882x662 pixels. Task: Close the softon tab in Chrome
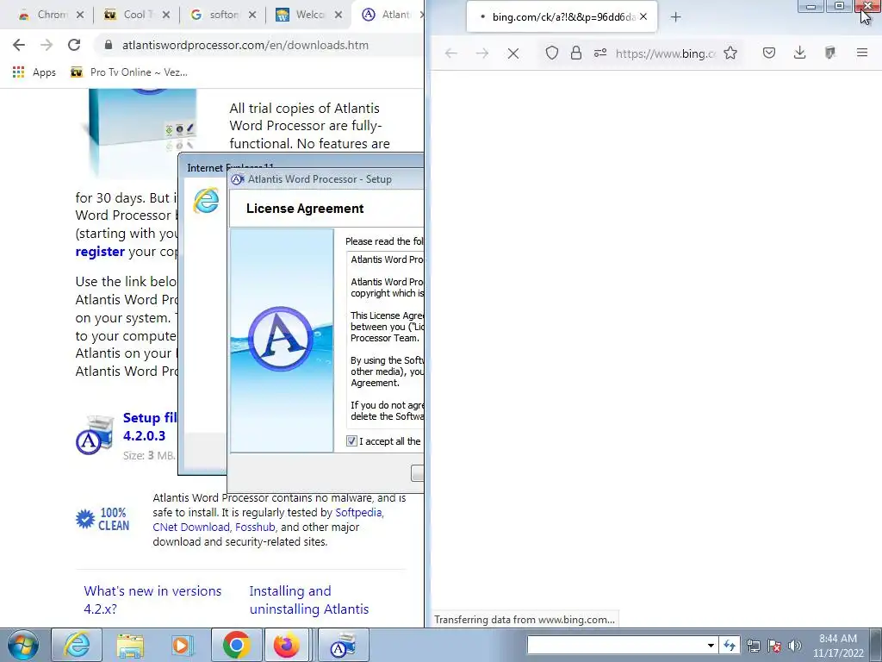[x=252, y=15]
